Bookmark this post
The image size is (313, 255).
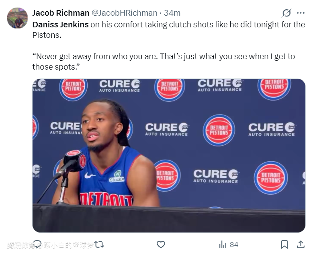click(x=284, y=244)
